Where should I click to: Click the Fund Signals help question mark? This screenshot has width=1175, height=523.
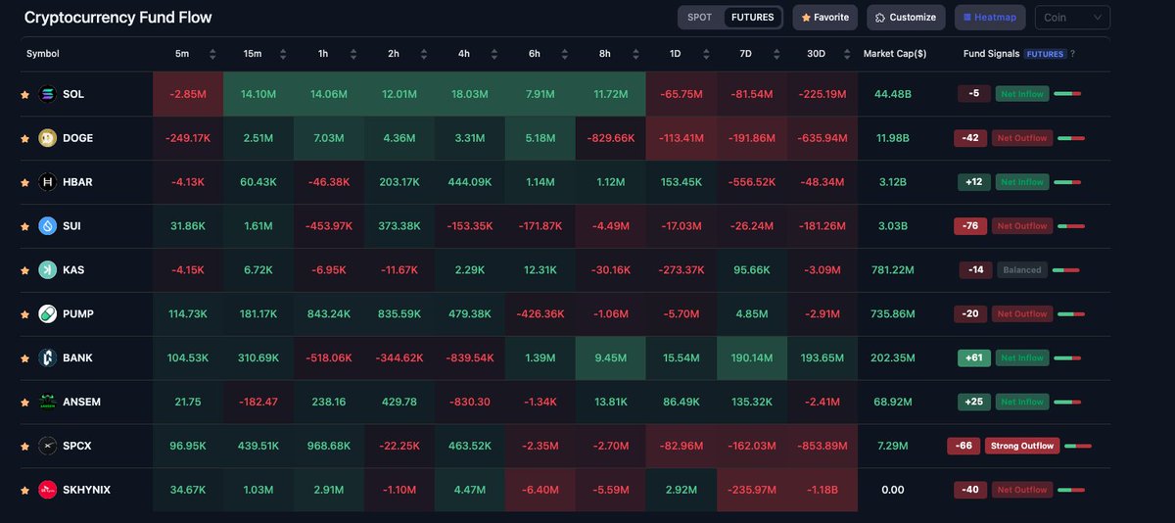click(x=1072, y=54)
